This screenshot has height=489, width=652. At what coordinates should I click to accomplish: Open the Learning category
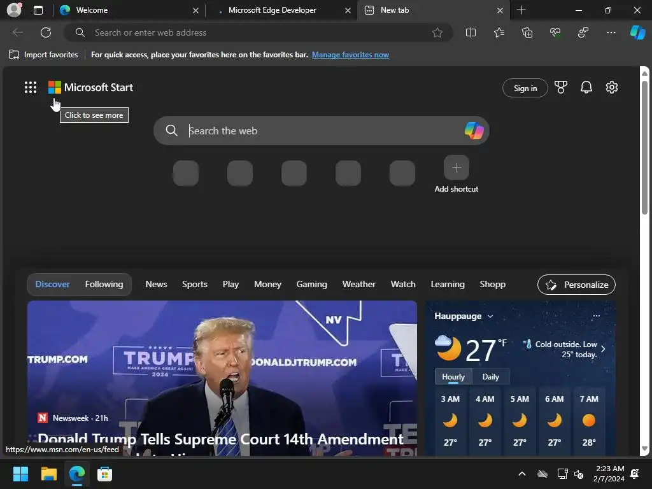click(448, 284)
